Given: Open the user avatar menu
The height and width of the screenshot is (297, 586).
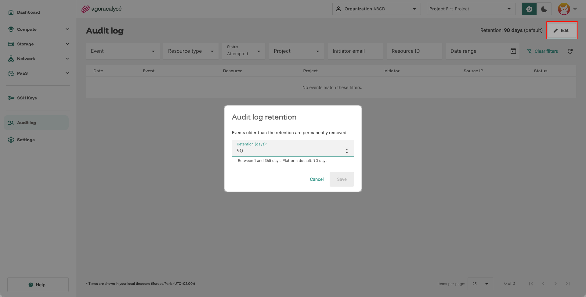Looking at the screenshot, I should [x=564, y=9].
